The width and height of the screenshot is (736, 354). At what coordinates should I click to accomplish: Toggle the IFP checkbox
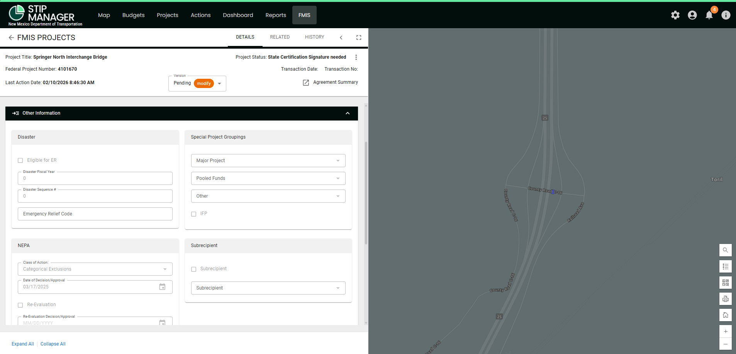pos(194,214)
